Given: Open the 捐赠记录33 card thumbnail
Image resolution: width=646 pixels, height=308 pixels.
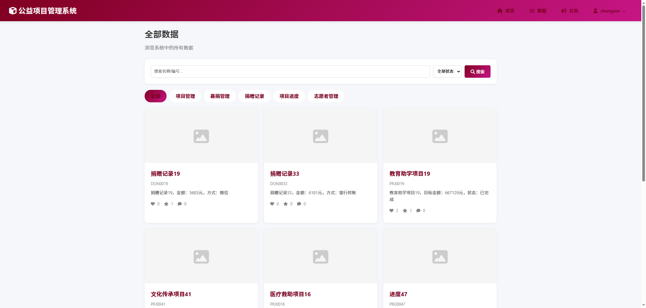Looking at the screenshot, I should click(321, 136).
